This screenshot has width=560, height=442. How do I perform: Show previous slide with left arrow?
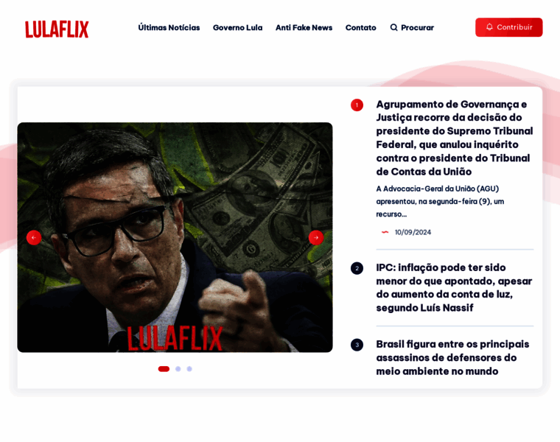coord(34,237)
